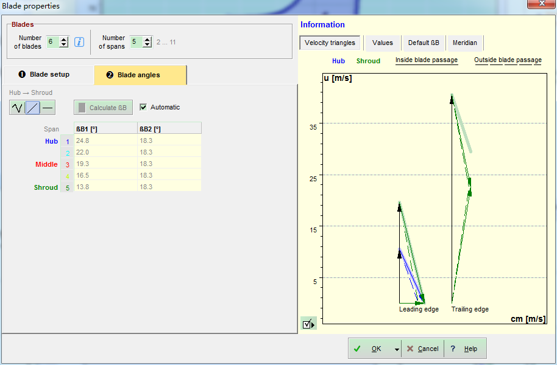The image size is (557, 365).
Task: Open the OK button dropdown arrow
Action: click(x=397, y=349)
